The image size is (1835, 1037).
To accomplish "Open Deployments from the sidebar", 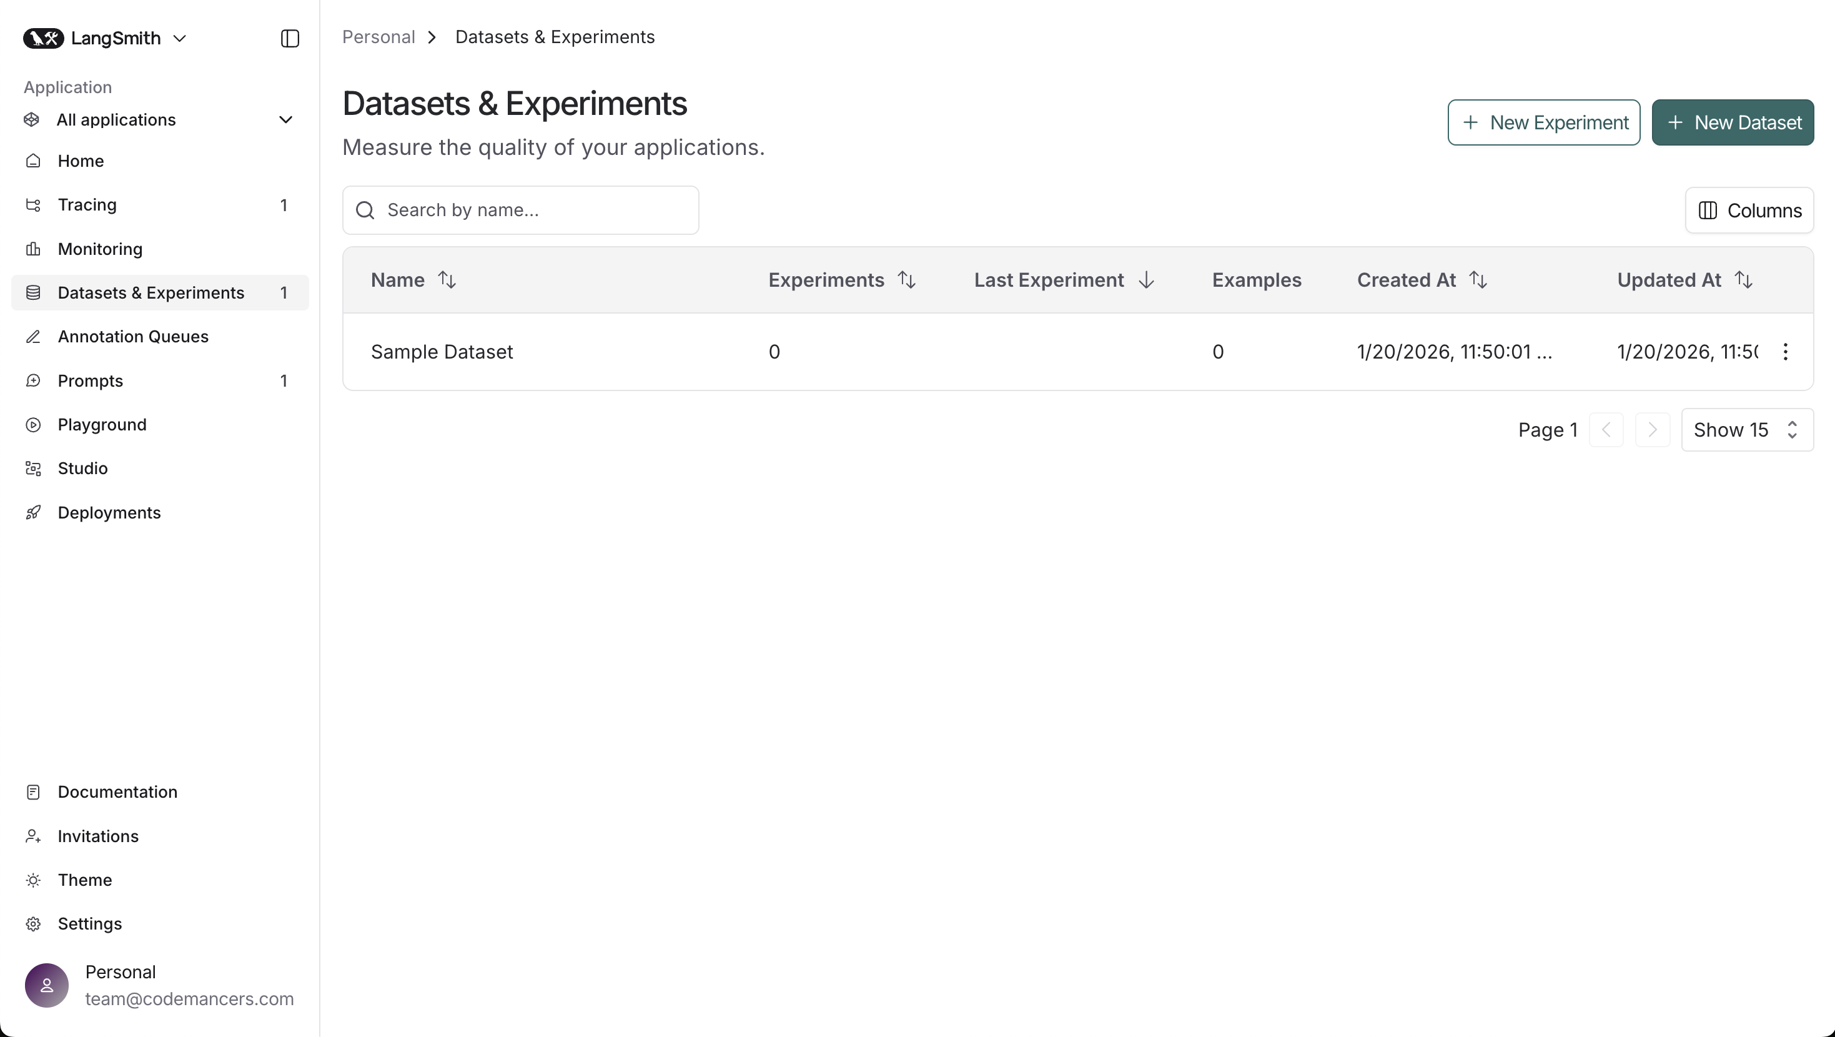I will (109, 512).
